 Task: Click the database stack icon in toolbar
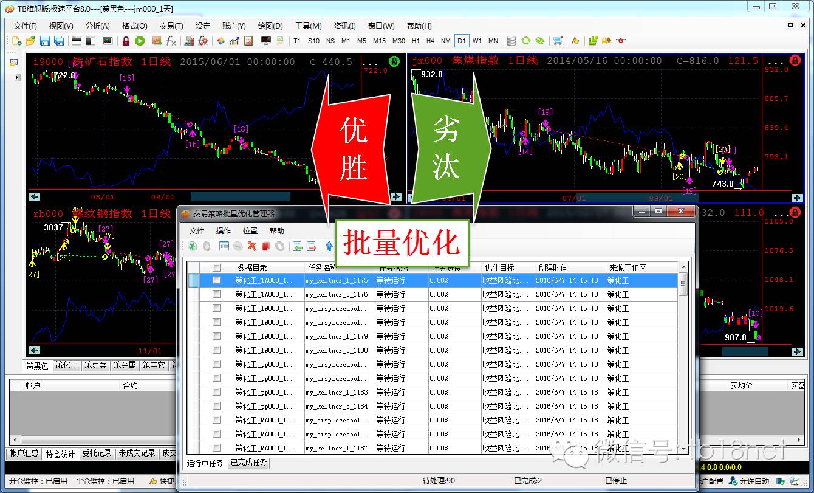(x=511, y=41)
